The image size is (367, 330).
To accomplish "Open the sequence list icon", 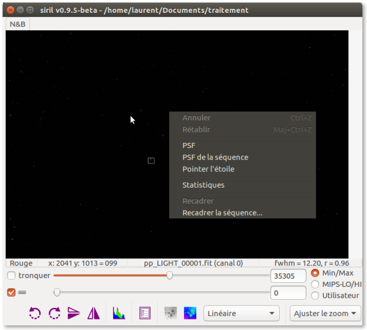I will [145, 314].
